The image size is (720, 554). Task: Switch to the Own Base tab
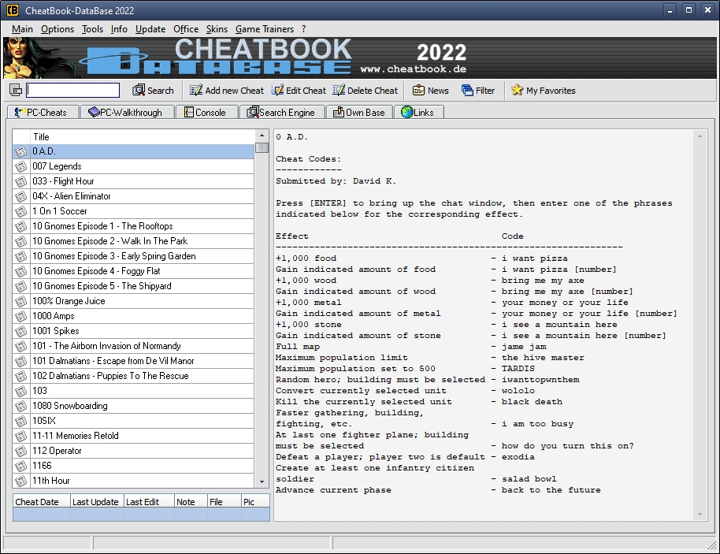pyautogui.click(x=358, y=112)
